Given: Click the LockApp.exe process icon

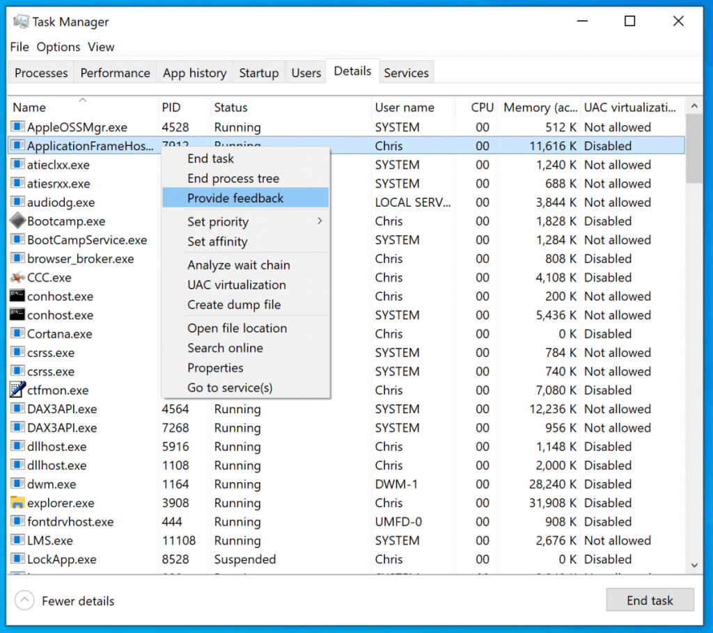Looking at the screenshot, I should [17, 559].
